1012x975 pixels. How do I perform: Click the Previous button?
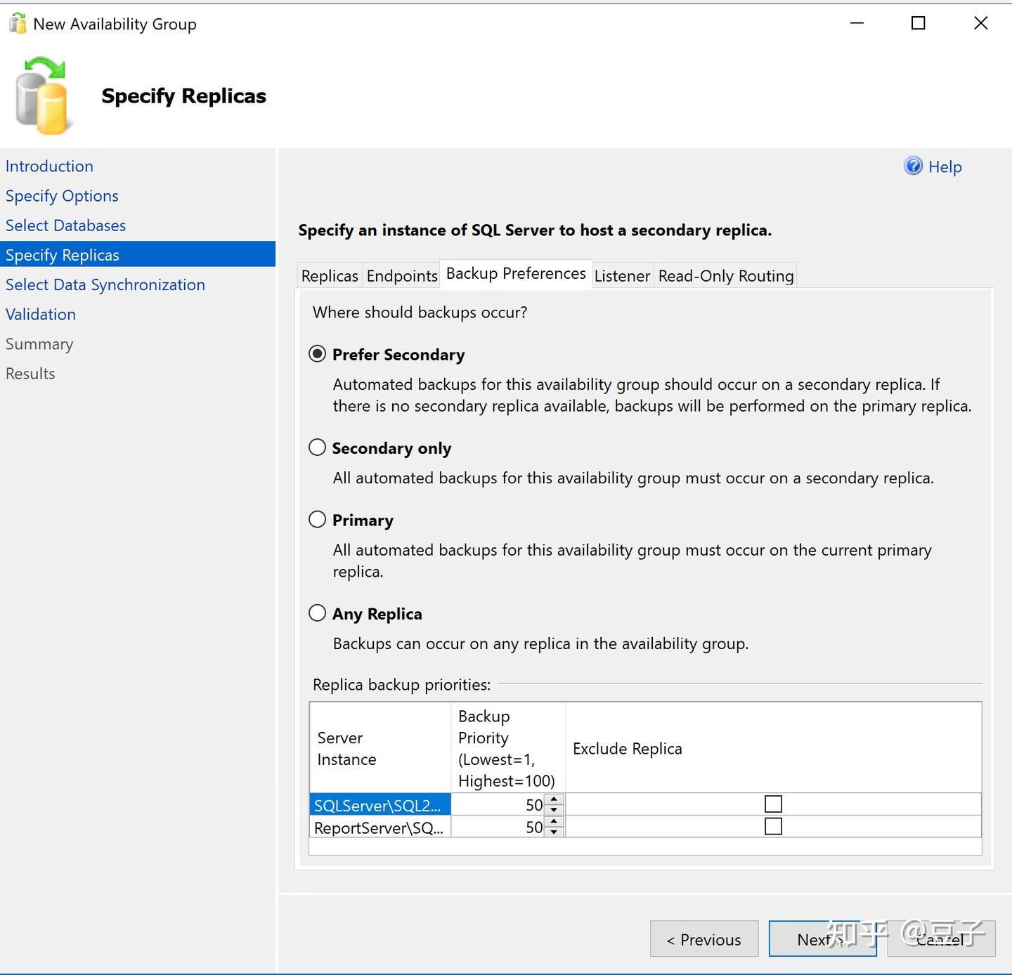pyautogui.click(x=703, y=938)
